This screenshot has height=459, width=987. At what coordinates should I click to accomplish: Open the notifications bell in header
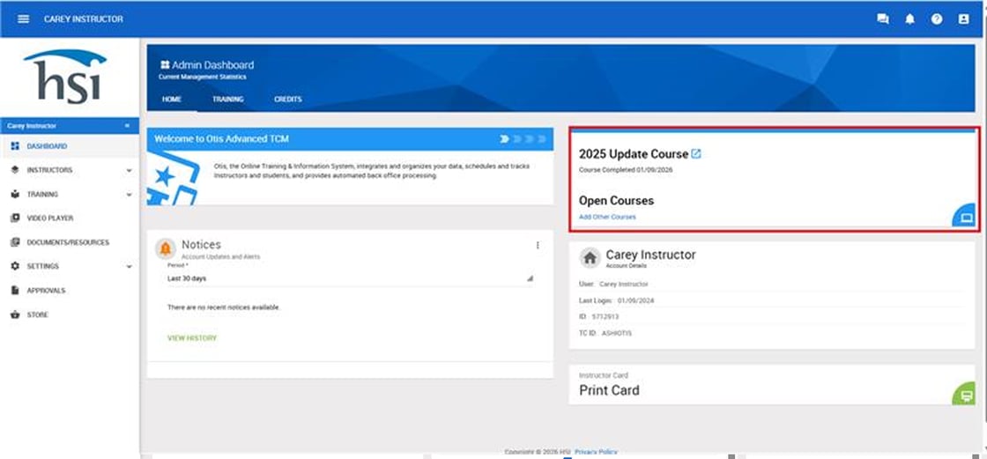[x=910, y=19]
